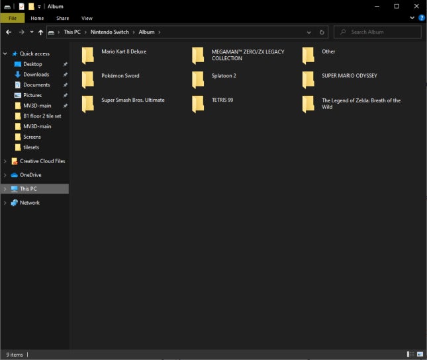The image size is (427, 360).
Task: Expand the OneDrive tree node
Action: click(5, 175)
